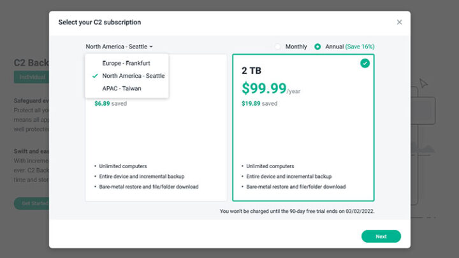Viewport: 459px width, 258px height.
Task: Select the Annual billing radio button
Action: [317, 47]
